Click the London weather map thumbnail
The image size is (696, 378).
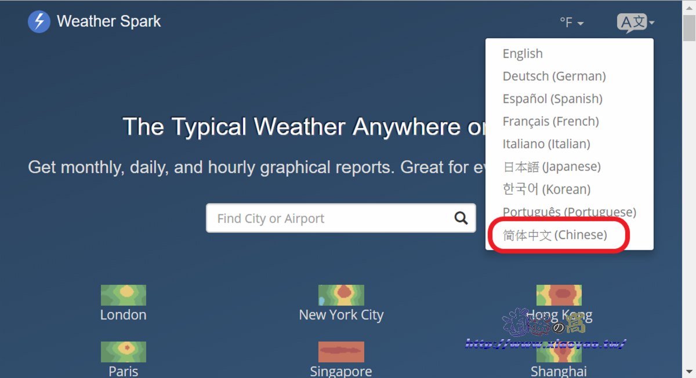(123, 295)
